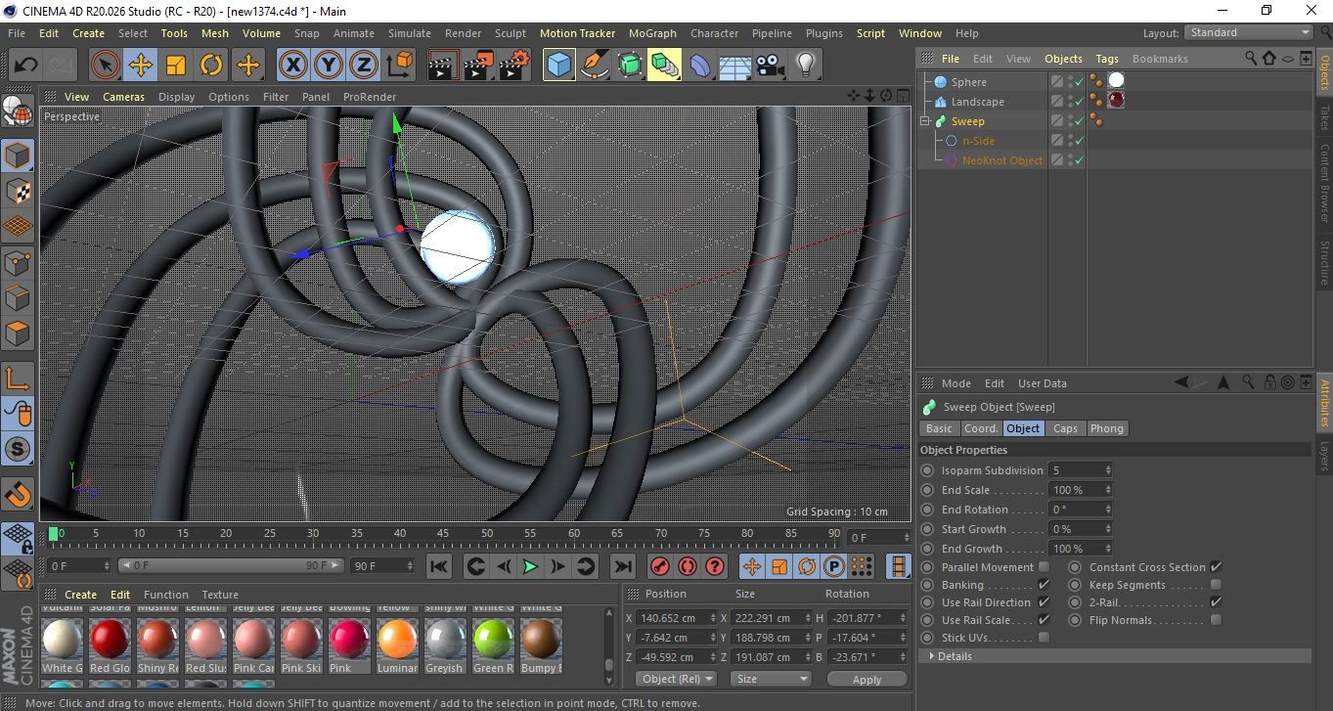The width and height of the screenshot is (1333, 711).
Task: Add a Light object
Action: click(x=805, y=66)
